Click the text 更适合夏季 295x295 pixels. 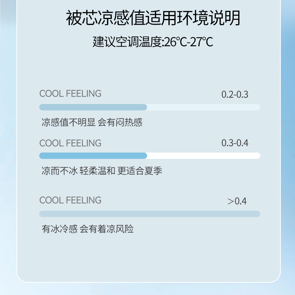pyautogui.click(x=140, y=171)
